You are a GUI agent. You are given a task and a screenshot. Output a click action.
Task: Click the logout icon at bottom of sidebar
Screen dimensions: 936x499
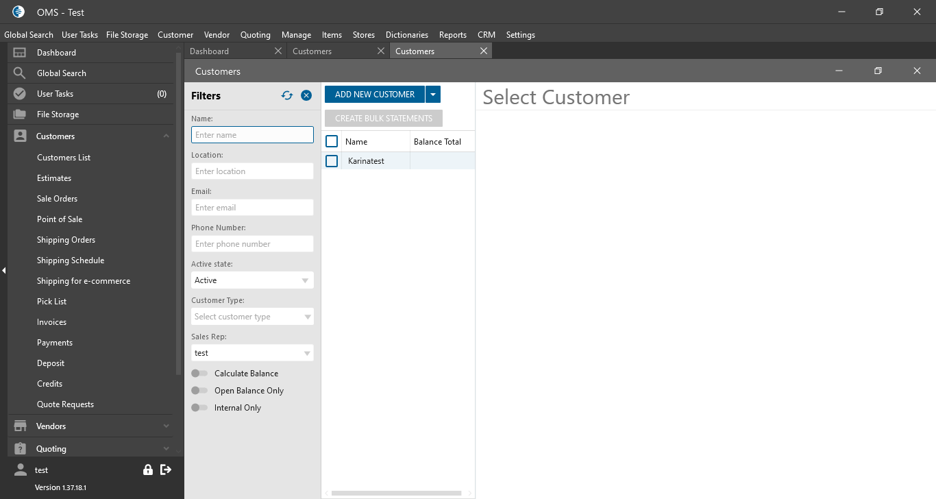[x=166, y=470]
